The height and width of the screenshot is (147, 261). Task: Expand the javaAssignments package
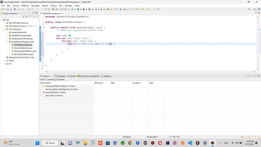pyautogui.click(x=7, y=32)
